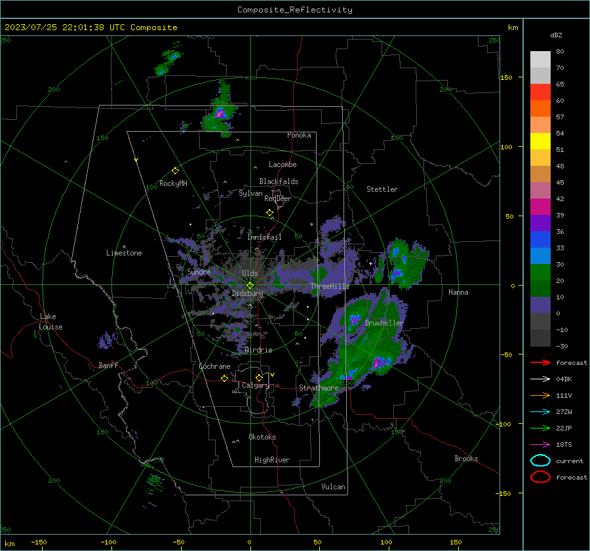The width and height of the screenshot is (590, 551).
Task: Click the Ponoka town label
Action: click(299, 135)
